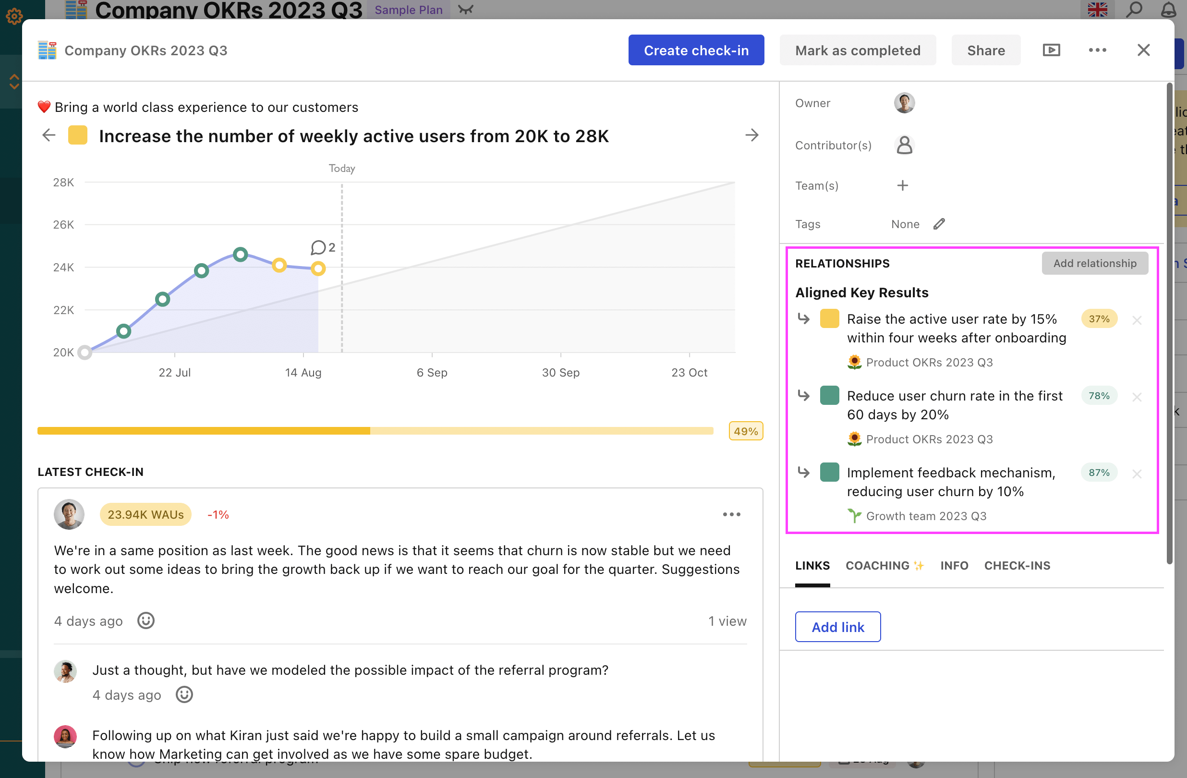Add emoji reaction to latest check-in
Screen dimensions: 1187x778
tap(146, 621)
